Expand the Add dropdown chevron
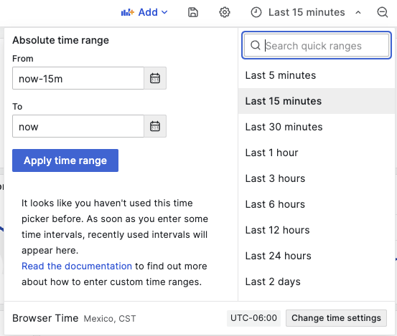 pos(164,12)
